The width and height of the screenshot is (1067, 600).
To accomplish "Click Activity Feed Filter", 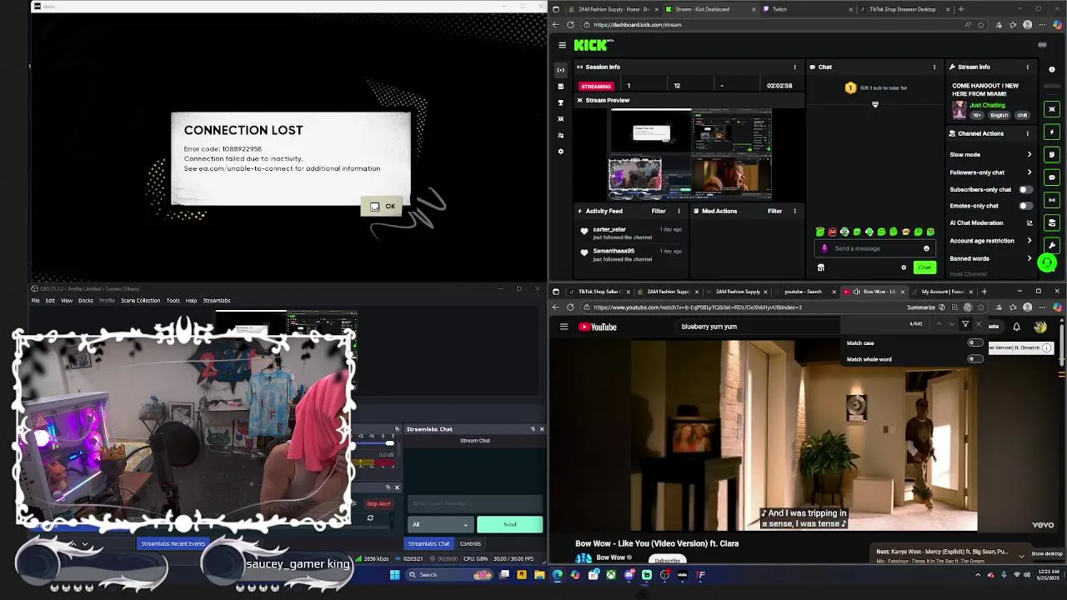I will 659,211.
